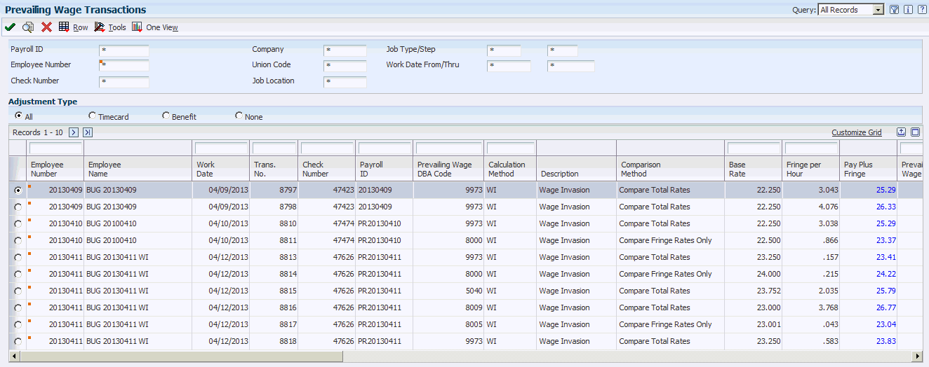Maximize the grid with the square icon
The height and width of the screenshot is (367, 929).
tap(915, 132)
